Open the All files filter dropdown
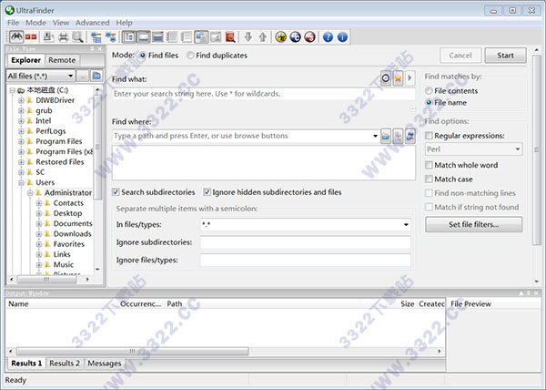This screenshot has height=390, width=546. pos(69,76)
